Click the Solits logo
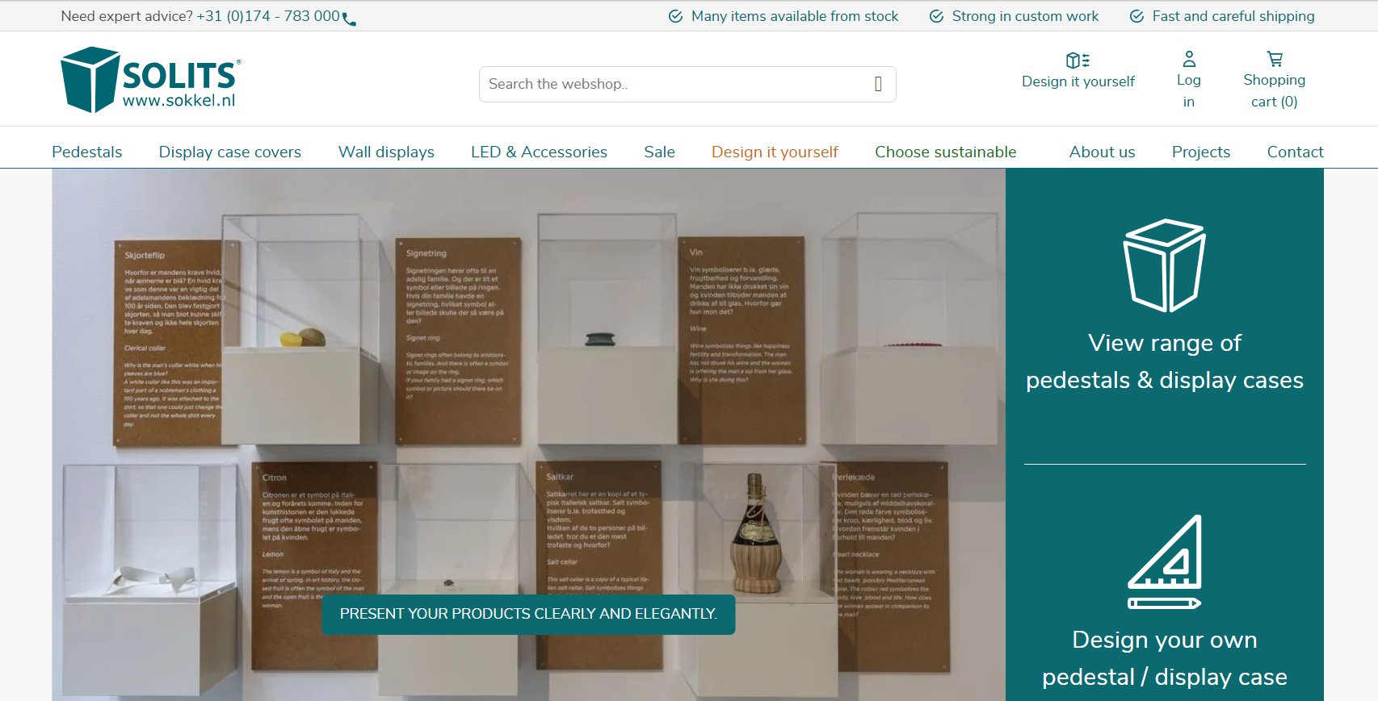The height and width of the screenshot is (701, 1378). pos(150,79)
